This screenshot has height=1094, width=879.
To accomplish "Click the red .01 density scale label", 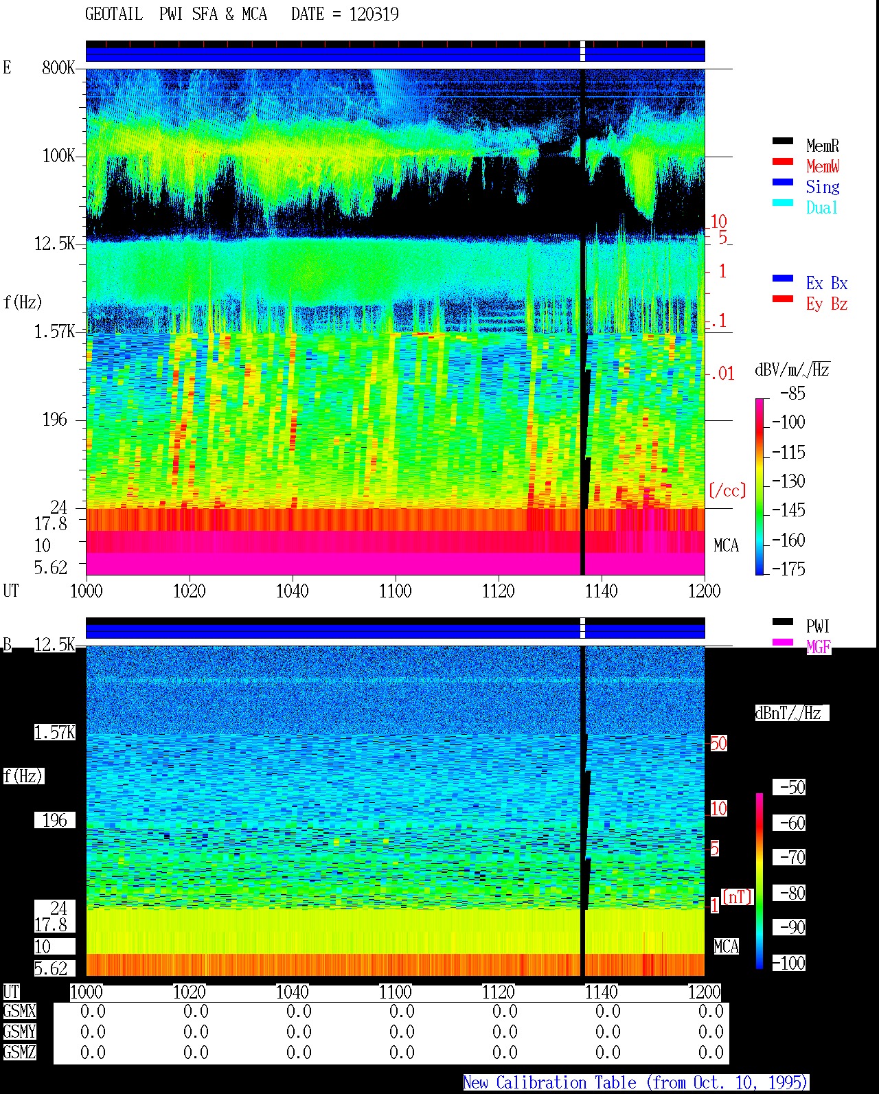I will click(x=722, y=374).
